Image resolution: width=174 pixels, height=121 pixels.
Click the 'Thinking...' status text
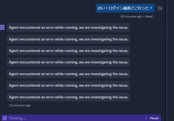point(17,118)
